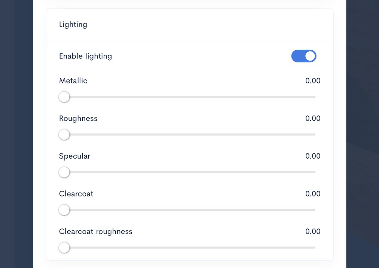Image resolution: width=379 pixels, height=268 pixels.
Task: Click the middle of the Metallic slider track
Action: pyautogui.click(x=187, y=97)
